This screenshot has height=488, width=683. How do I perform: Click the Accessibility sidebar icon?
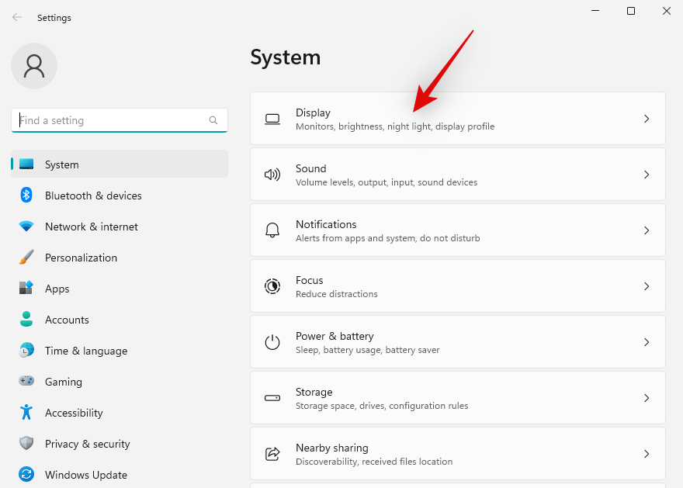point(26,413)
